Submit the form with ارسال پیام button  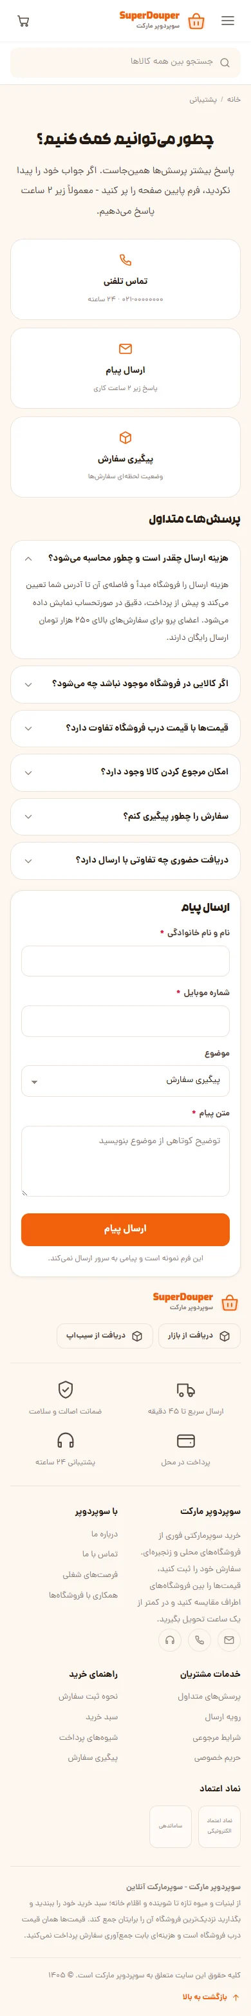[x=125, y=1229]
